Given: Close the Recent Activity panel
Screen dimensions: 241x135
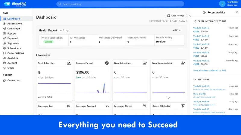Looking at the screenshot, I should (237, 12).
